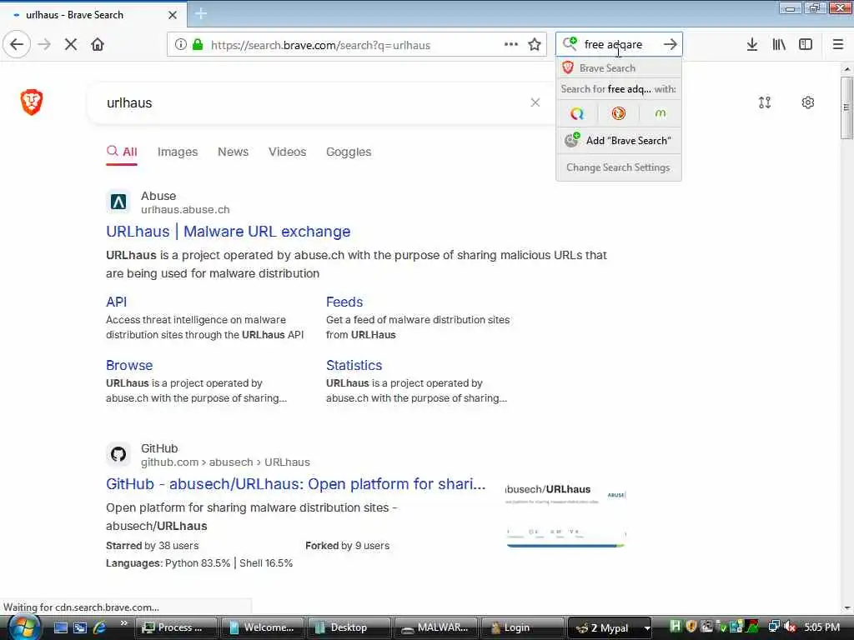Switch to the News results tab
This screenshot has height=640, width=854.
pos(234,152)
